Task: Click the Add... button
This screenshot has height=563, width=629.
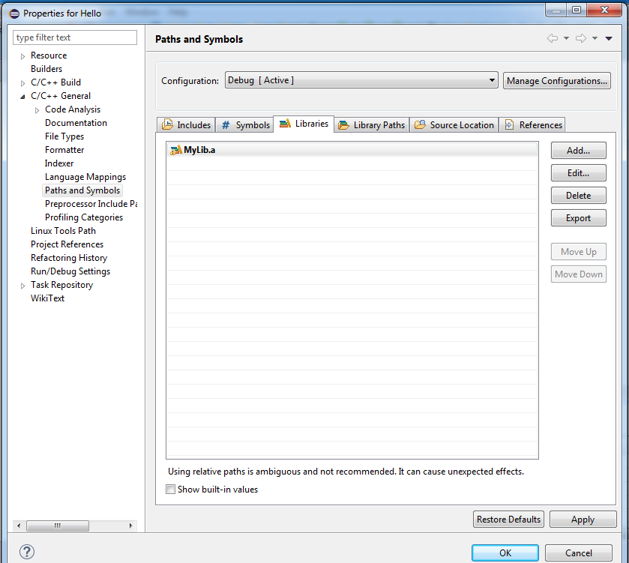Action: (x=578, y=151)
